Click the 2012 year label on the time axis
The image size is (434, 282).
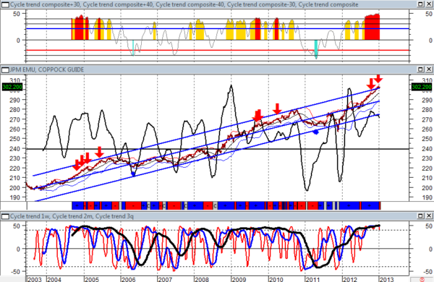point(350,279)
